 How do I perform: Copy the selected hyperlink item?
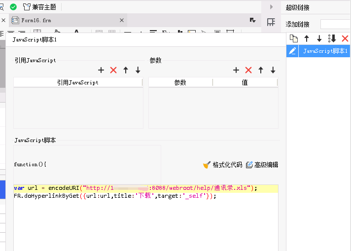294,38
